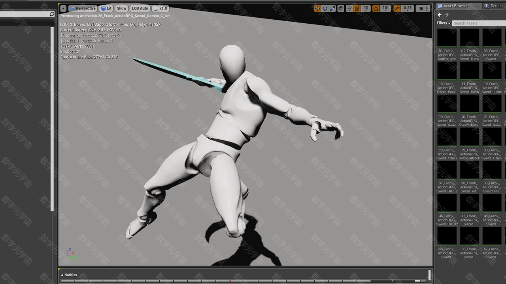Select the rotate gizmo tool
The height and width of the screenshot is (284, 506).
[x=325, y=8]
